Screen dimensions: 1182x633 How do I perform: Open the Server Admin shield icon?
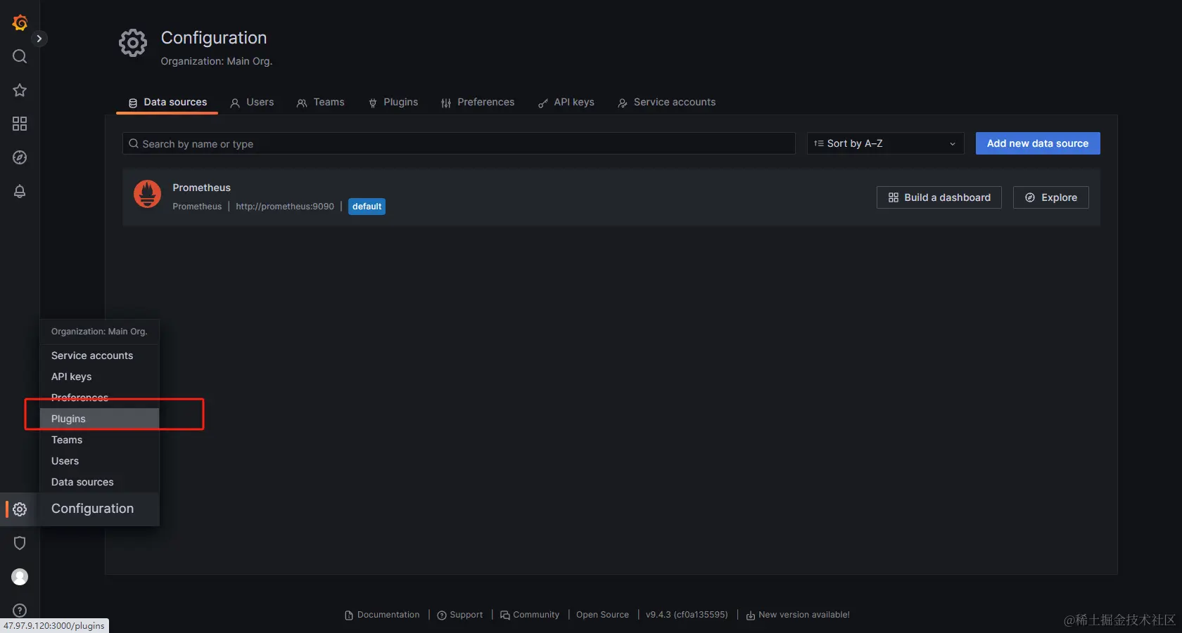click(20, 543)
